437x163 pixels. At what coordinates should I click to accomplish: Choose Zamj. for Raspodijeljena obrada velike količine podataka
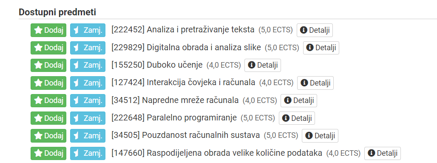click(88, 153)
